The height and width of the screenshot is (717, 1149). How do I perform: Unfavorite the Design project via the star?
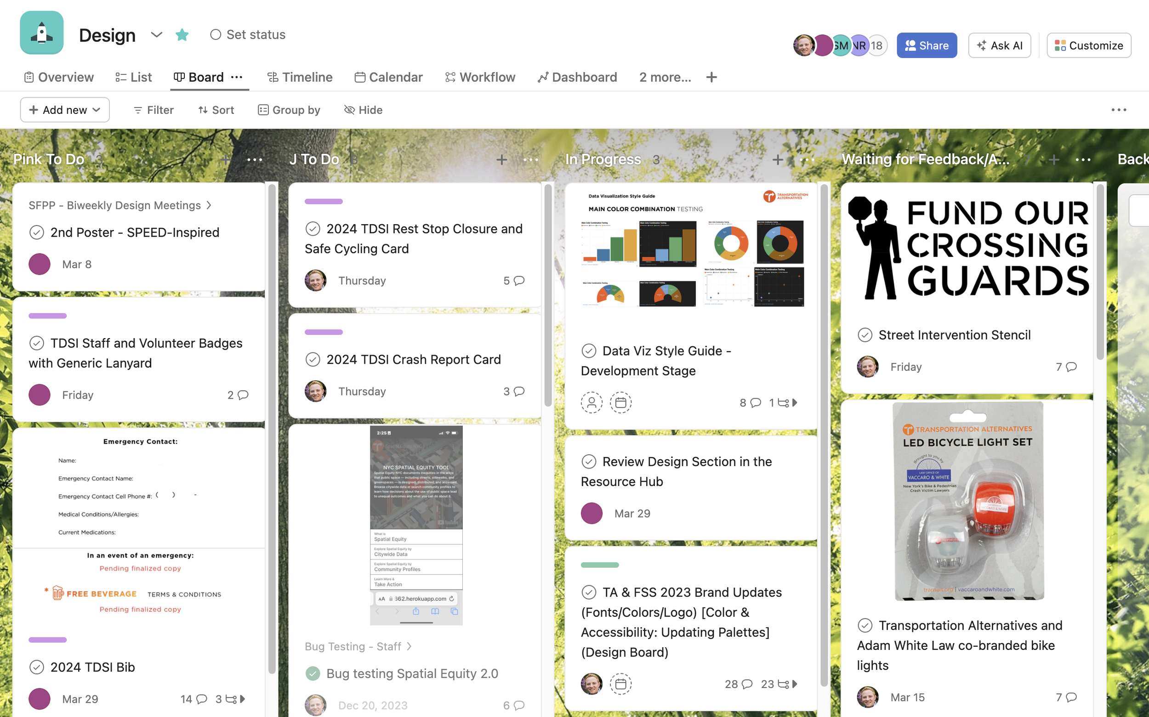click(182, 34)
